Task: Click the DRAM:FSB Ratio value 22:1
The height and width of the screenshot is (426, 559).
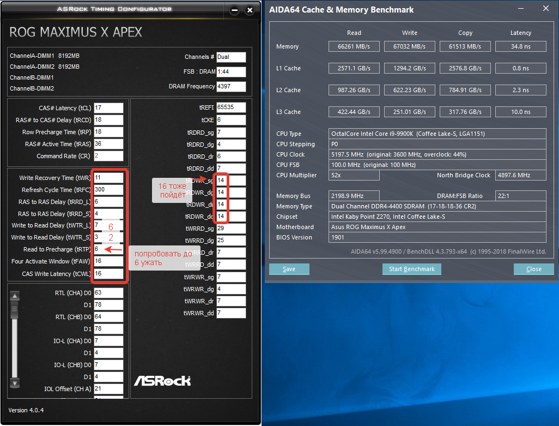Action: pos(521,196)
